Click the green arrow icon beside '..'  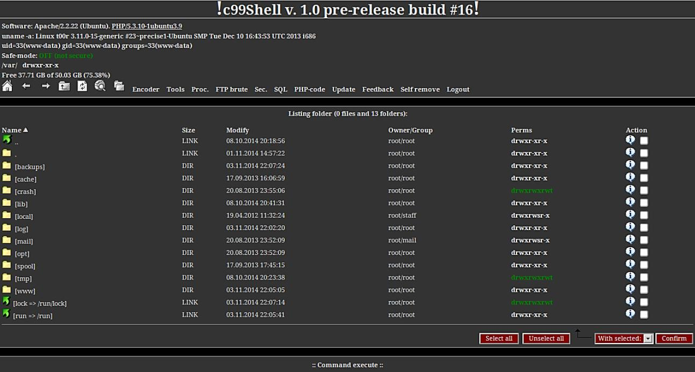point(6,140)
